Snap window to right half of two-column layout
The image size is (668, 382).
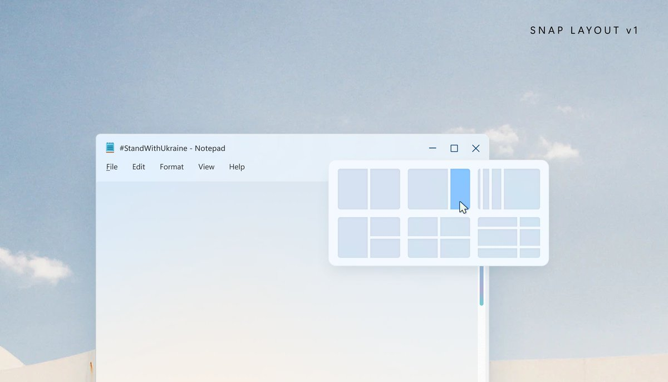click(385, 189)
